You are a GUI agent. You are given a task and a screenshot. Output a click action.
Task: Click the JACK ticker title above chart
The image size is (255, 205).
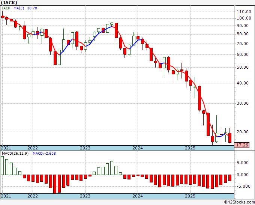click(9, 3)
